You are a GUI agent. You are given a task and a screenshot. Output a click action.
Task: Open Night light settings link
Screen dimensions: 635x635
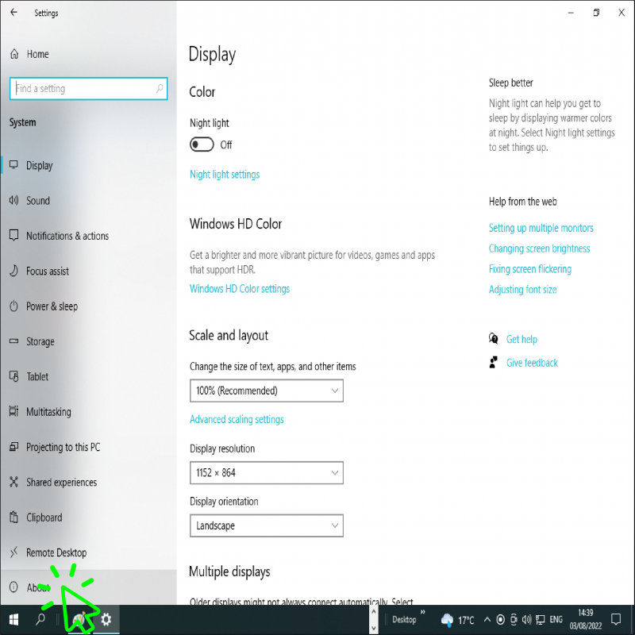(x=225, y=174)
